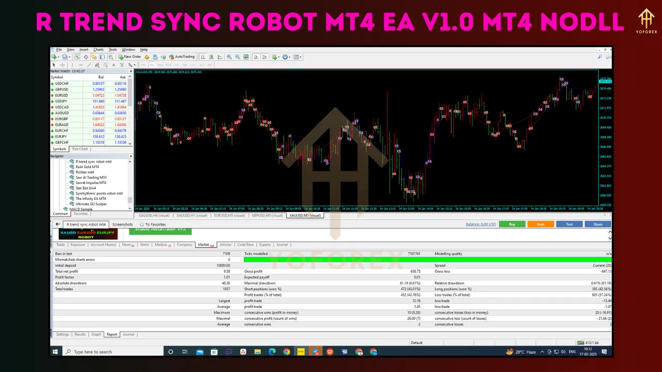Toggle the AutoTrading button
The image size is (662, 372).
(x=182, y=57)
